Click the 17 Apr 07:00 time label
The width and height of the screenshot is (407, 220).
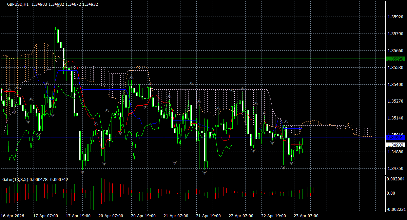click(x=45, y=216)
